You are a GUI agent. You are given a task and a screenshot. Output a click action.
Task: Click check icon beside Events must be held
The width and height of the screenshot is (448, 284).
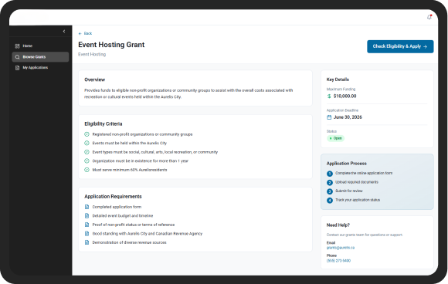(x=87, y=143)
